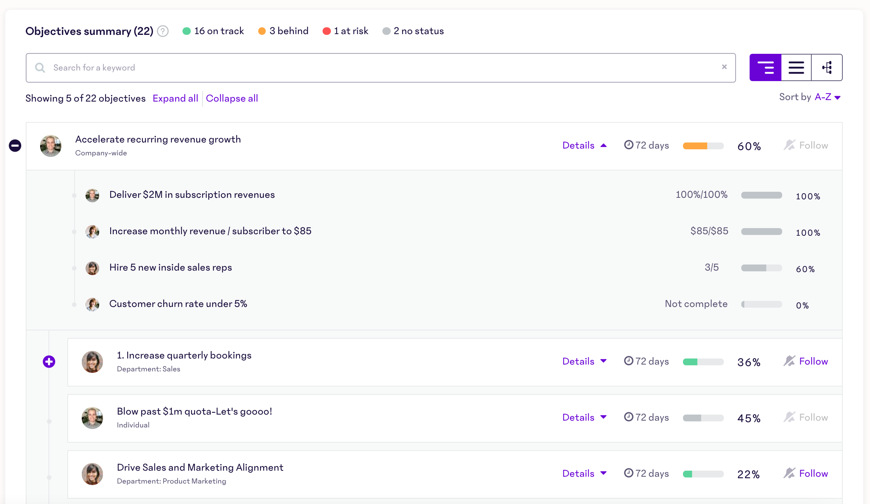
Task: Click the Collapse all link
Action: (x=232, y=99)
